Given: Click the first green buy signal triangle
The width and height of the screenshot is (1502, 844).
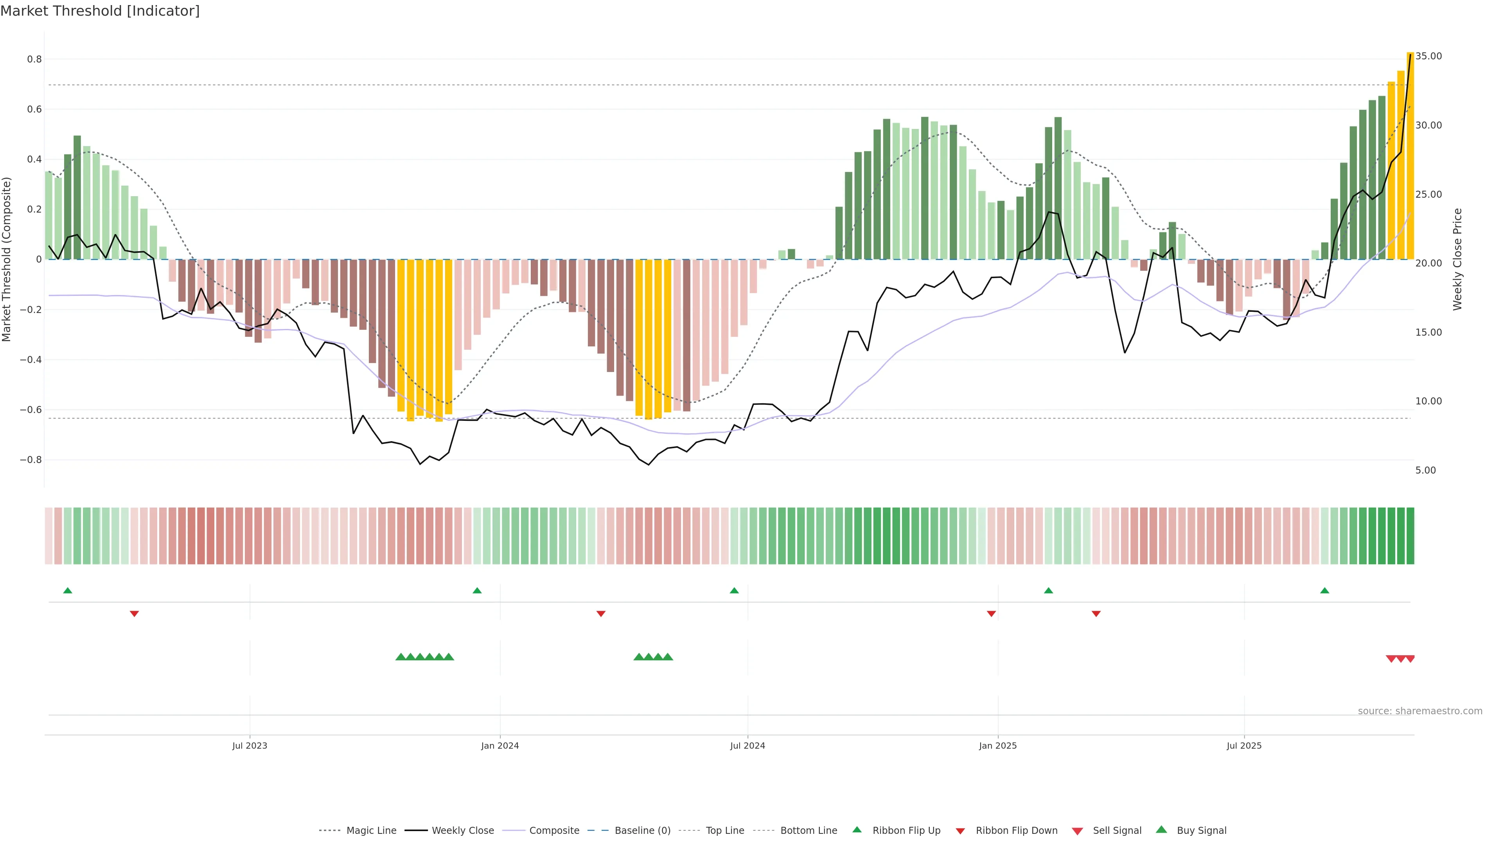Looking at the screenshot, I should (401, 657).
